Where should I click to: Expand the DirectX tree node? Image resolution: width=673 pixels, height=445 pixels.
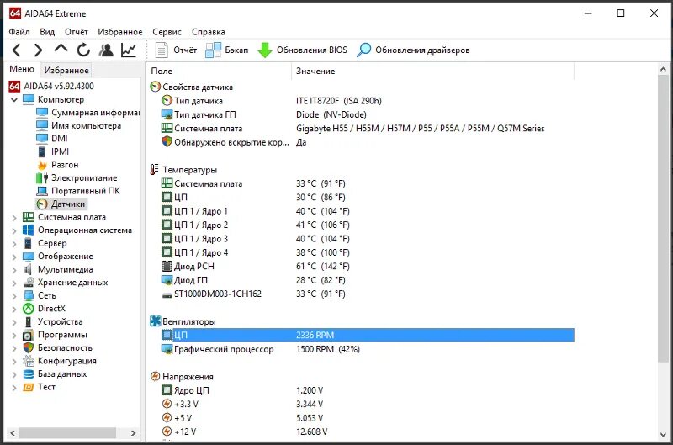[x=14, y=309]
